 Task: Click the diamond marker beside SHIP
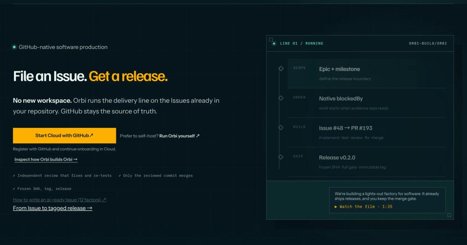click(281, 157)
